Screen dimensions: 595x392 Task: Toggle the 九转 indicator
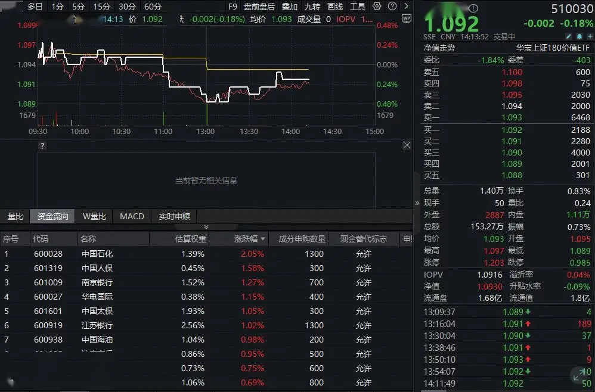[312, 7]
